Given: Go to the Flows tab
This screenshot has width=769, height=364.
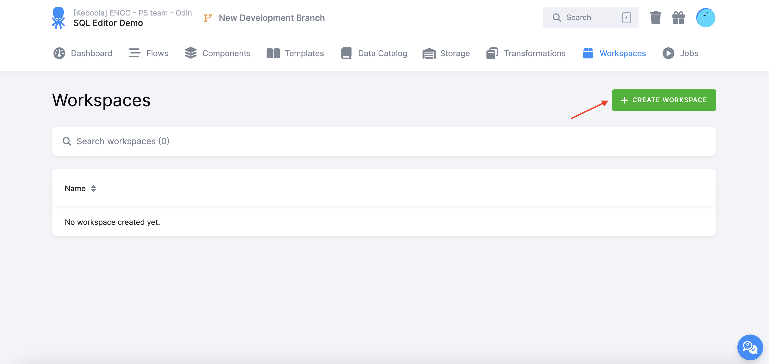Looking at the screenshot, I should coord(149,54).
